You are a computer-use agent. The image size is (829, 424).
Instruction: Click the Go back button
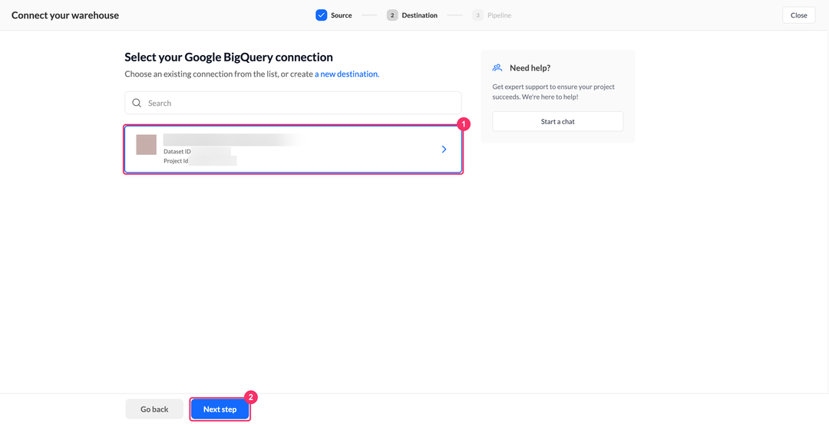(x=154, y=409)
